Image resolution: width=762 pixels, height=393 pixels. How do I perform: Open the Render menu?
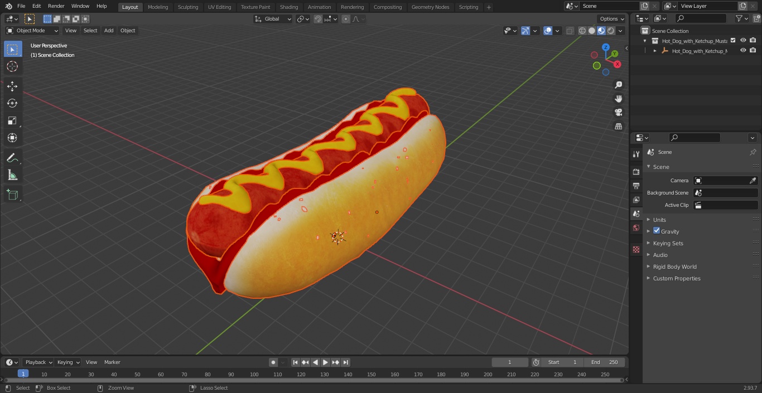[56, 6]
